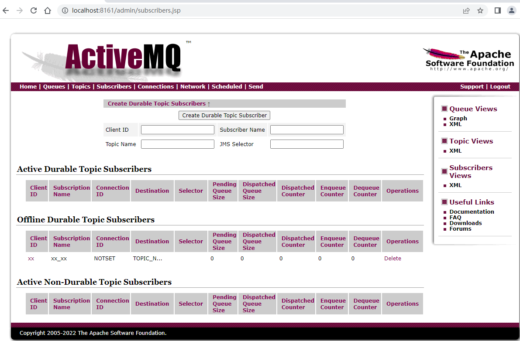This screenshot has width=520, height=341.
Task: Open the browser home icon
Action: (x=48, y=10)
